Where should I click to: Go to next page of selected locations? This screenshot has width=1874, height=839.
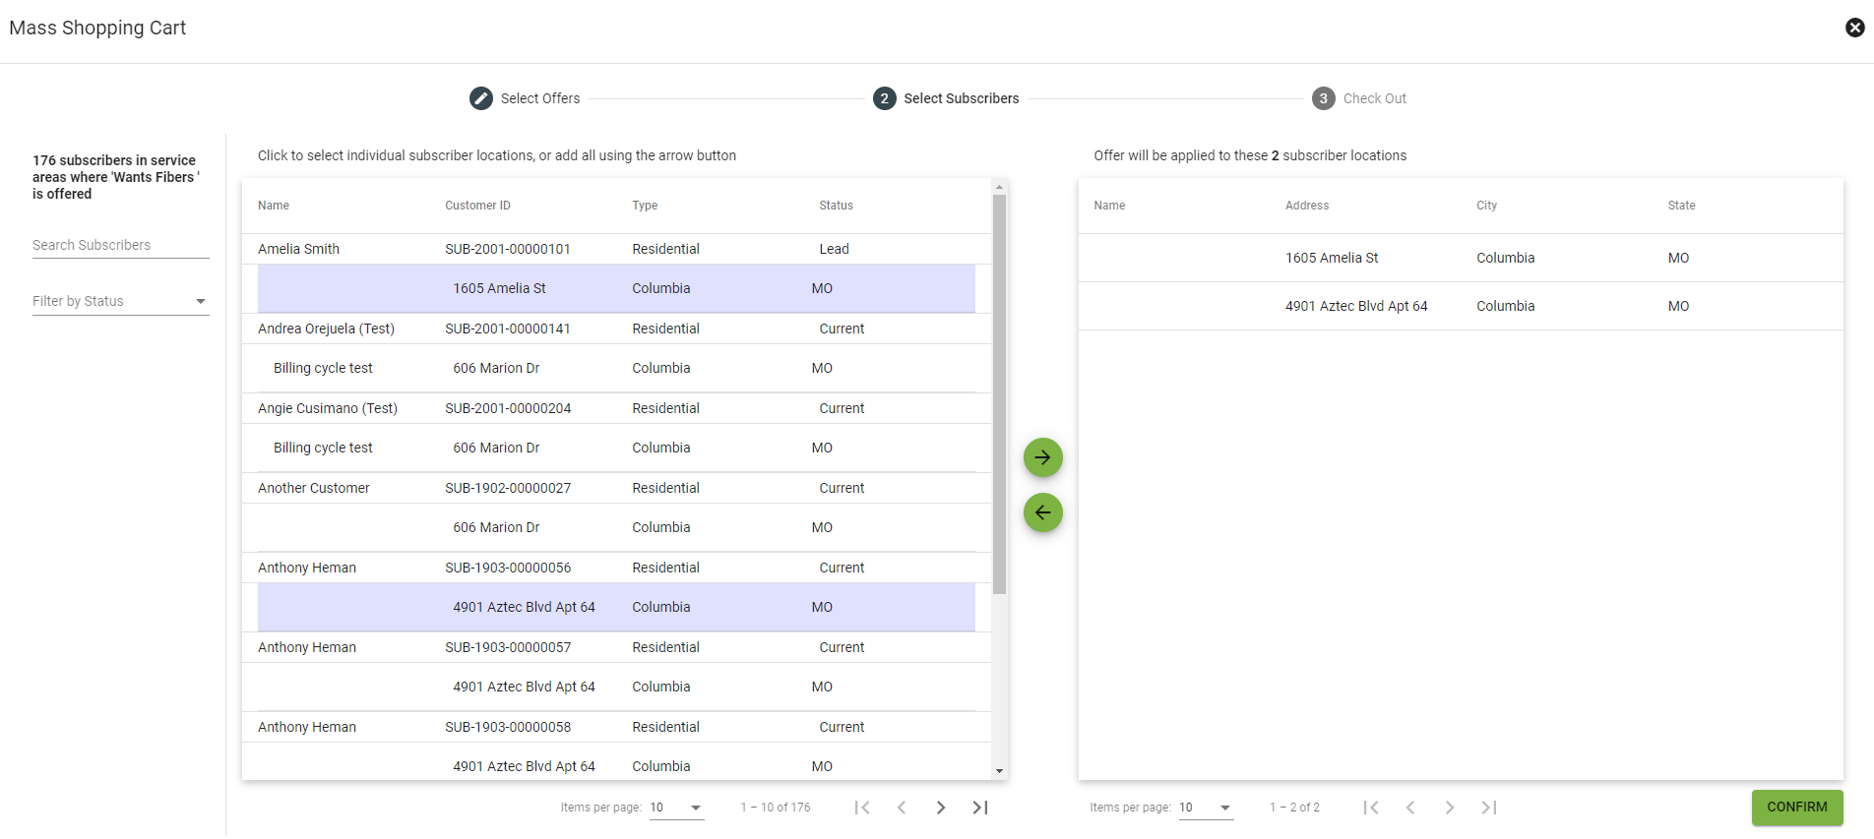pos(1450,808)
